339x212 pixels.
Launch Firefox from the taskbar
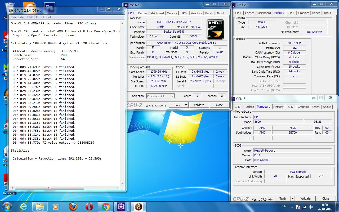(x=73, y=206)
